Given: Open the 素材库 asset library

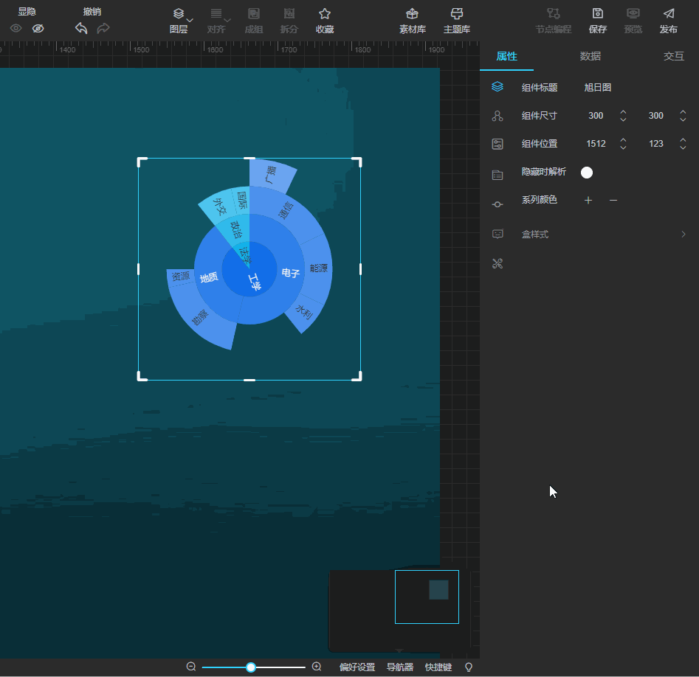Looking at the screenshot, I should pos(413,21).
